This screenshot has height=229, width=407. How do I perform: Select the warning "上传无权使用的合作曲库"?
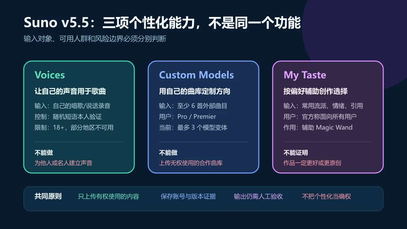[x=191, y=163]
